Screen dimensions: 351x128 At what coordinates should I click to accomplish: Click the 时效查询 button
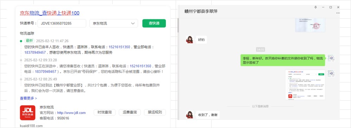105,112
